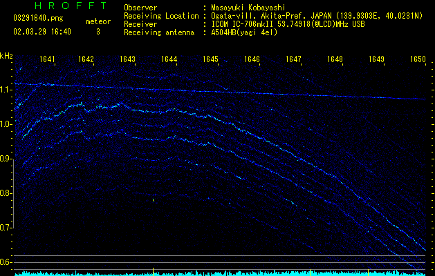This screenshot has height=276, width=435.
Task: Click the meteor count label
Action: click(x=98, y=21)
